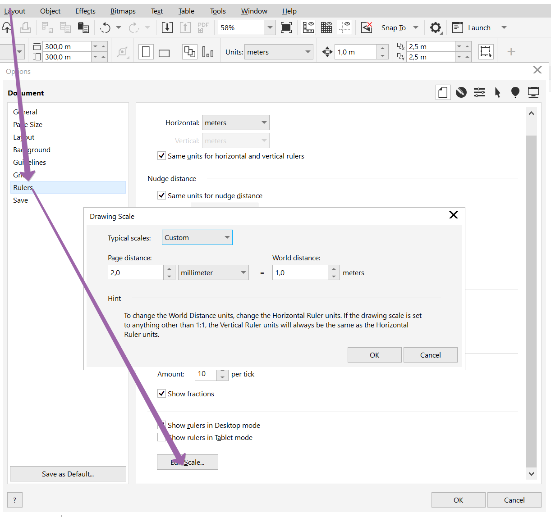Click the Import toolbar icon
Viewport: 551px width, 517px height.
tap(167, 27)
